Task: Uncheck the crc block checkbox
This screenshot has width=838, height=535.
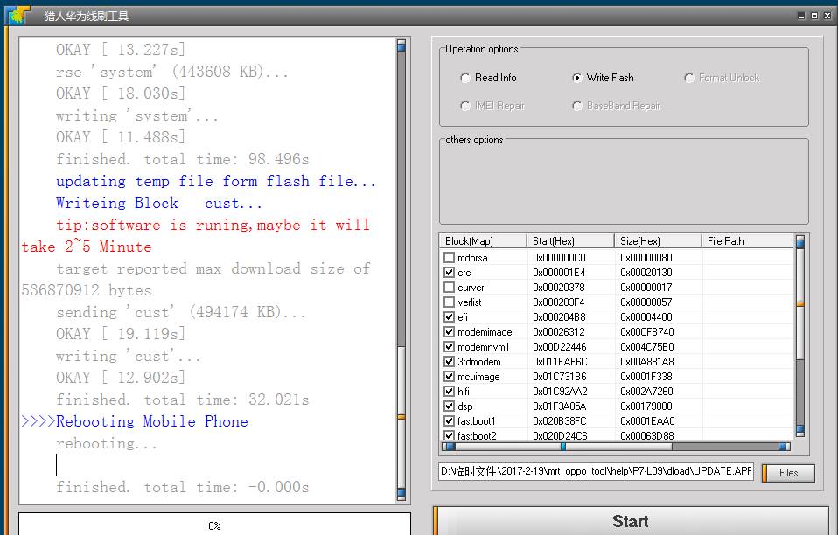Action: pyautogui.click(x=450, y=272)
